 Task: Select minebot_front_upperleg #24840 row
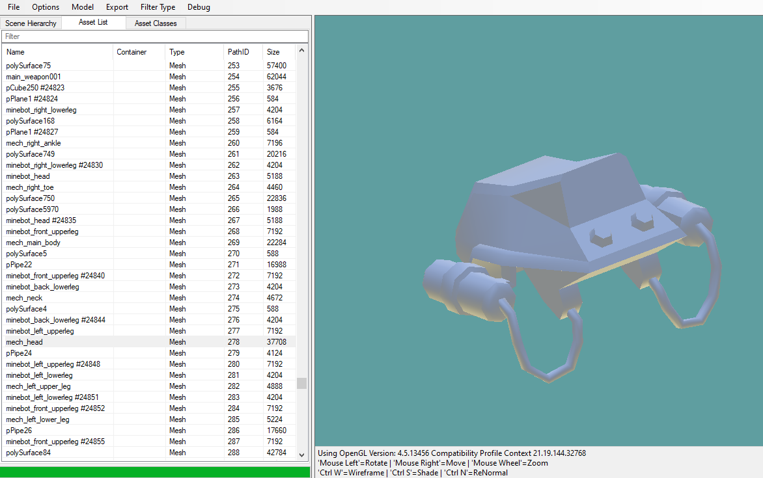(x=149, y=276)
